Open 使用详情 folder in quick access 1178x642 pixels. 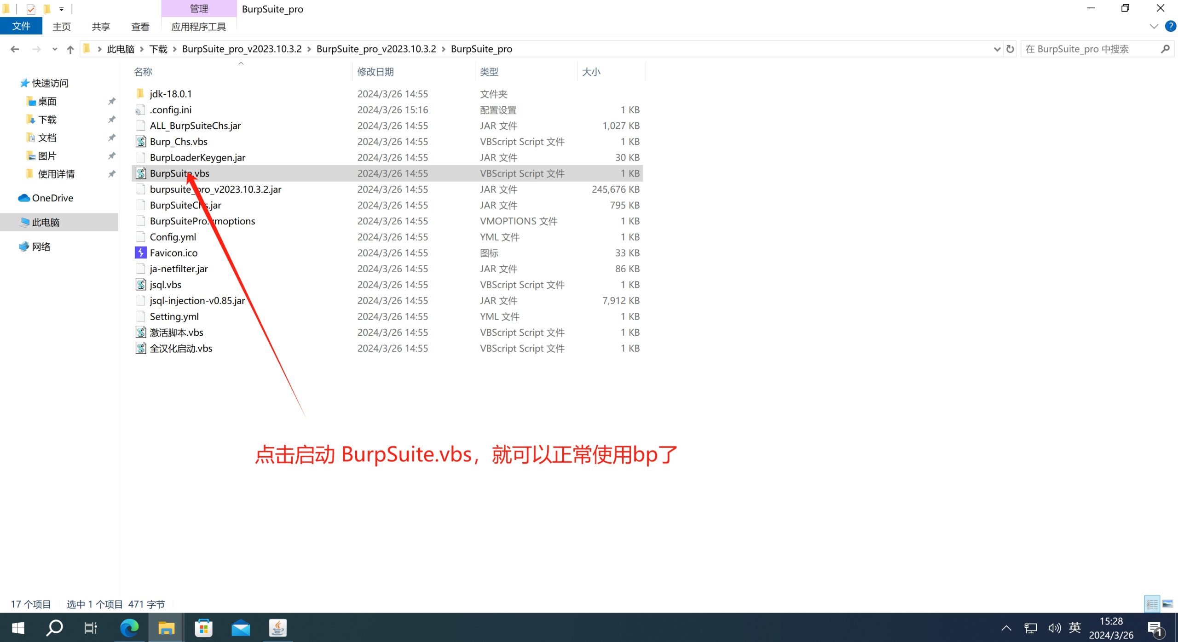[56, 174]
